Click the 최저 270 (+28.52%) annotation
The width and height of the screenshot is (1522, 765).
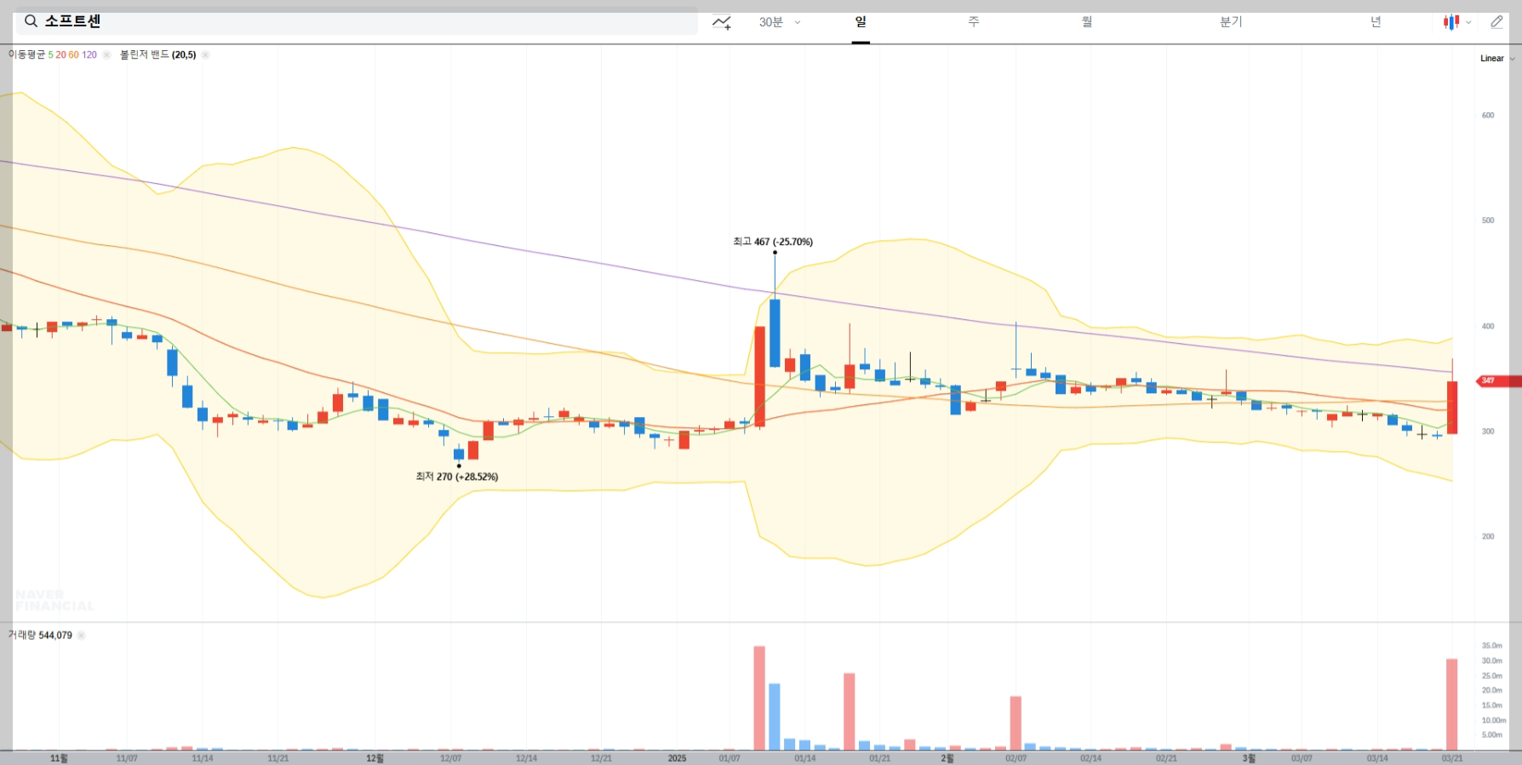pos(457,477)
